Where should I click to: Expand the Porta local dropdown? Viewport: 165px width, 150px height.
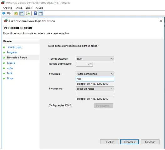coord(95,74)
